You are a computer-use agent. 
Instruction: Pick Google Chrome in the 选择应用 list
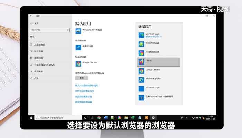pyautogui.click(x=158, y=71)
